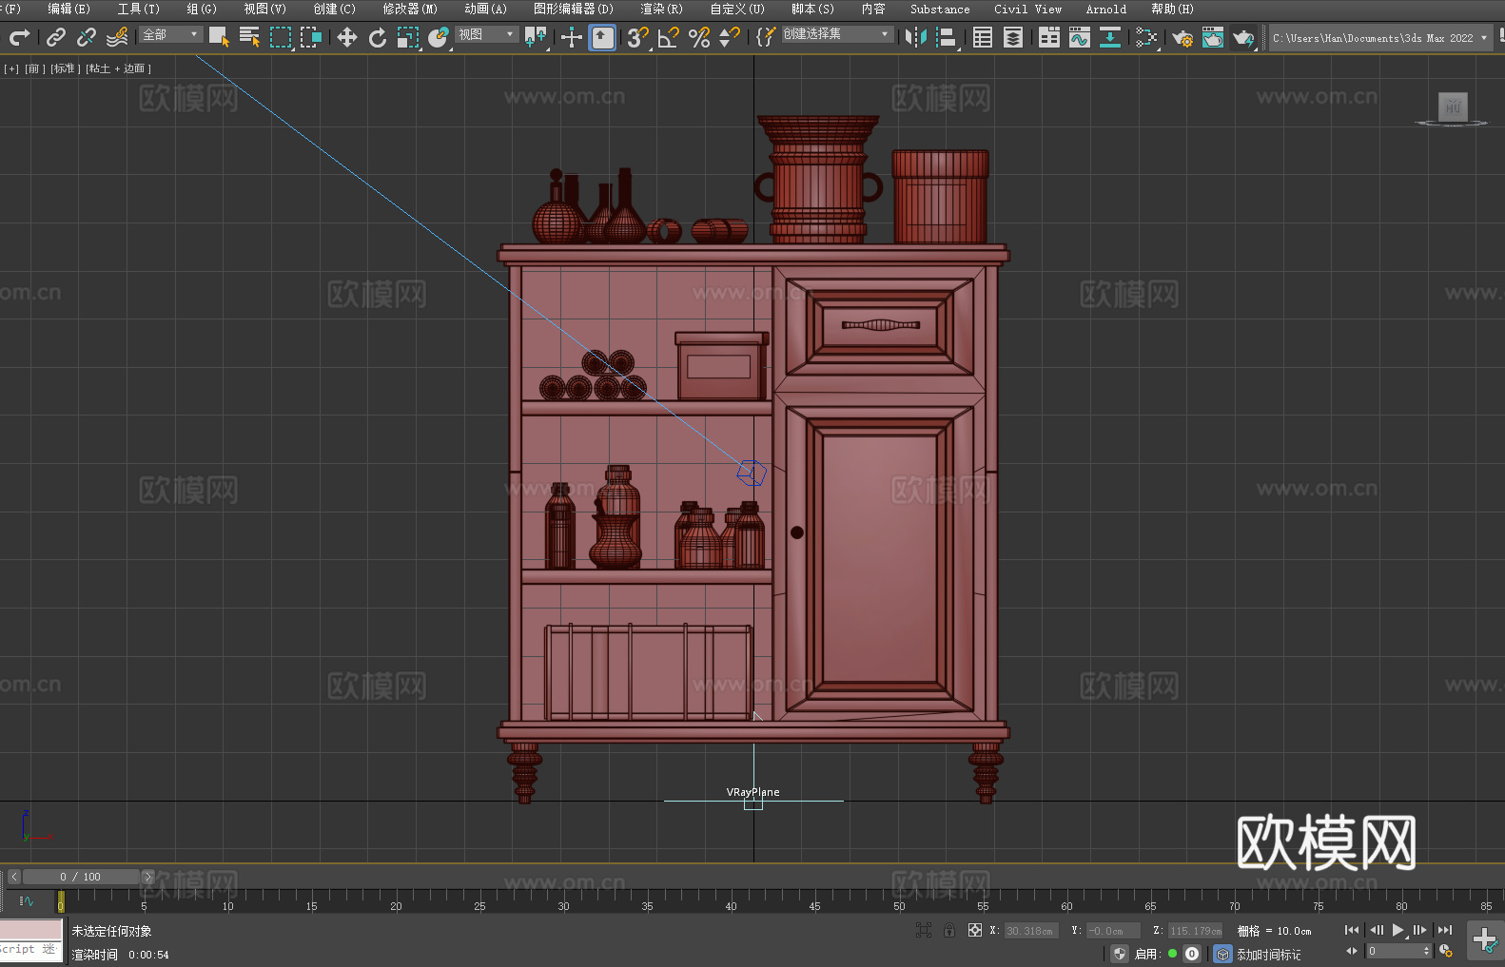Image resolution: width=1505 pixels, height=967 pixels.
Task: Open the Curve Editor icon
Action: [x=1080, y=37]
